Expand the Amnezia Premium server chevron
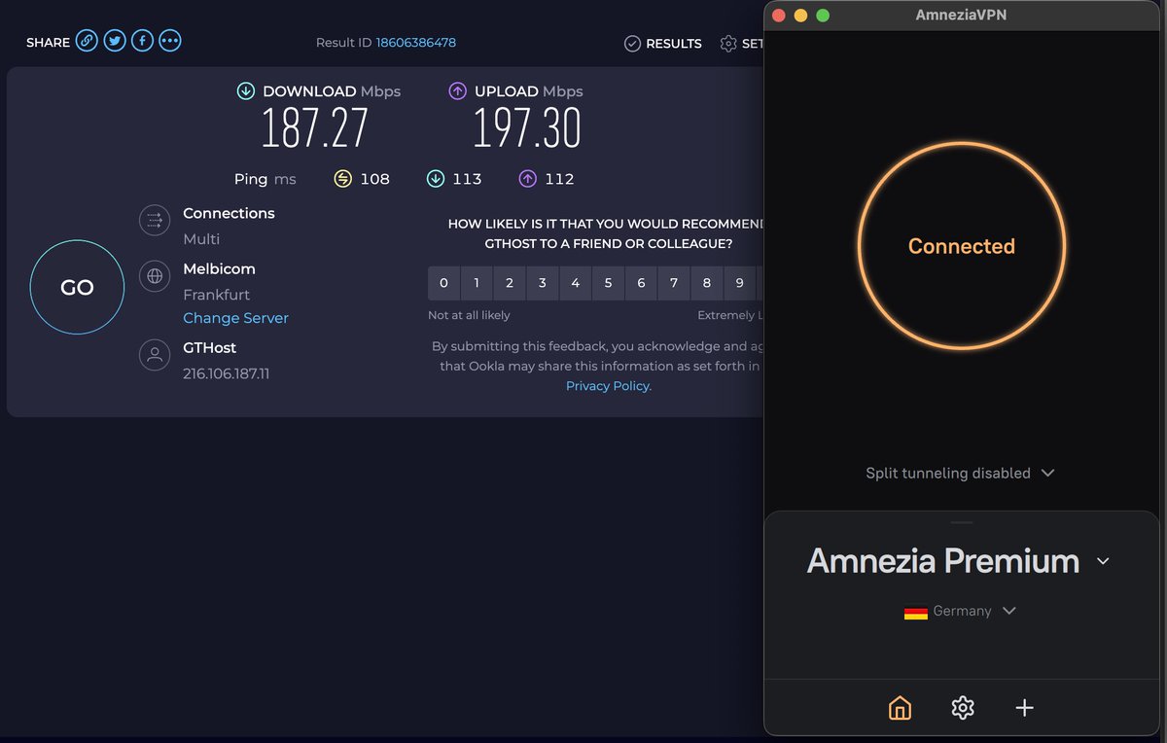1167x743 pixels. pyautogui.click(x=1103, y=561)
